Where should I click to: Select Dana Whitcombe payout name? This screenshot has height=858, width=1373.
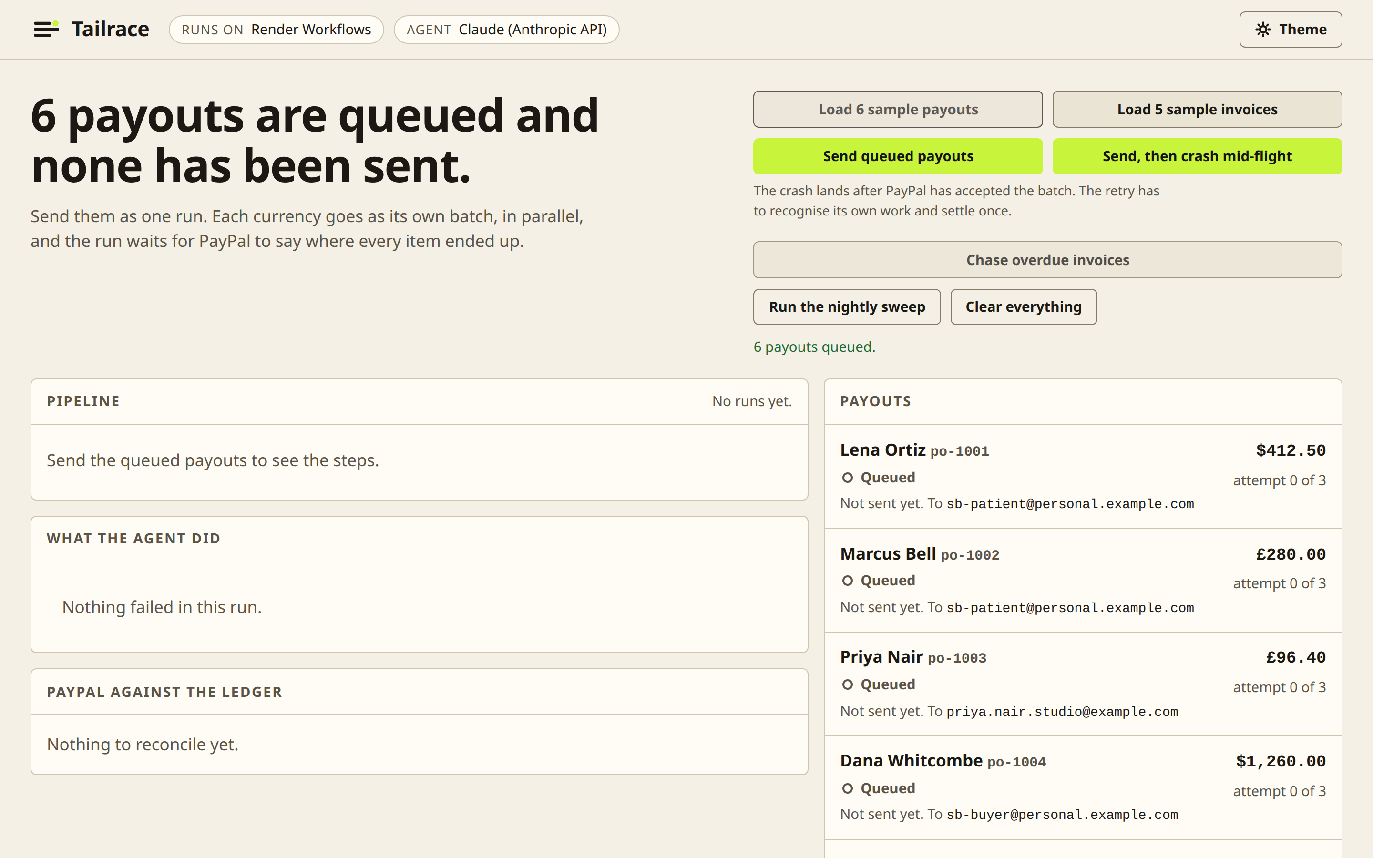911,760
